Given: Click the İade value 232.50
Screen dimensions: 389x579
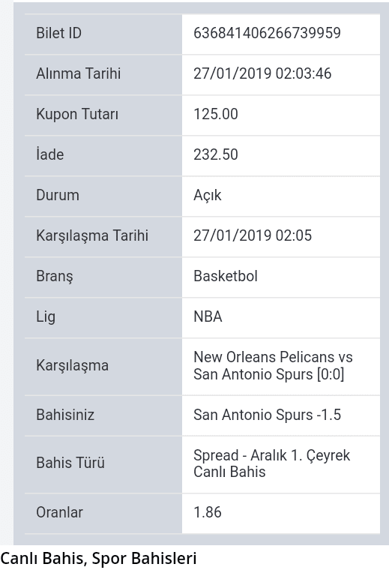Looking at the screenshot, I should 216,154.
